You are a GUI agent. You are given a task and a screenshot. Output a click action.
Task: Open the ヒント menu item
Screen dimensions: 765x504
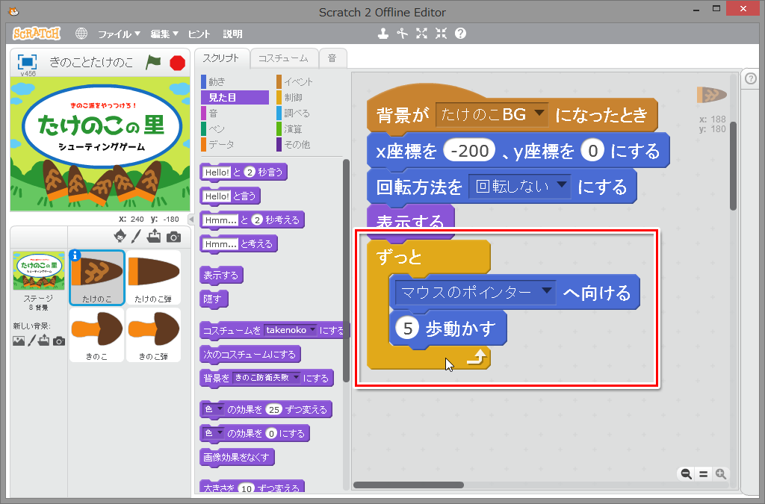(x=199, y=34)
